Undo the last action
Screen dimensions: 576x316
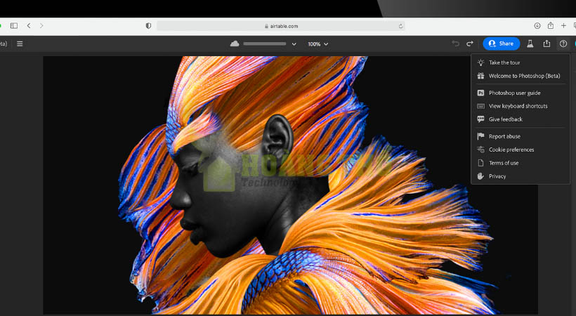click(455, 44)
